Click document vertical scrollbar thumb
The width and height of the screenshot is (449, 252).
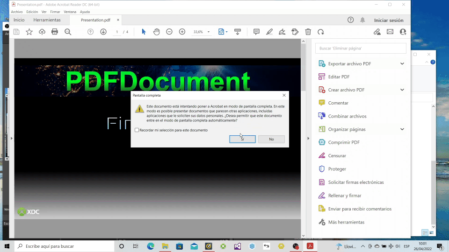303,68
